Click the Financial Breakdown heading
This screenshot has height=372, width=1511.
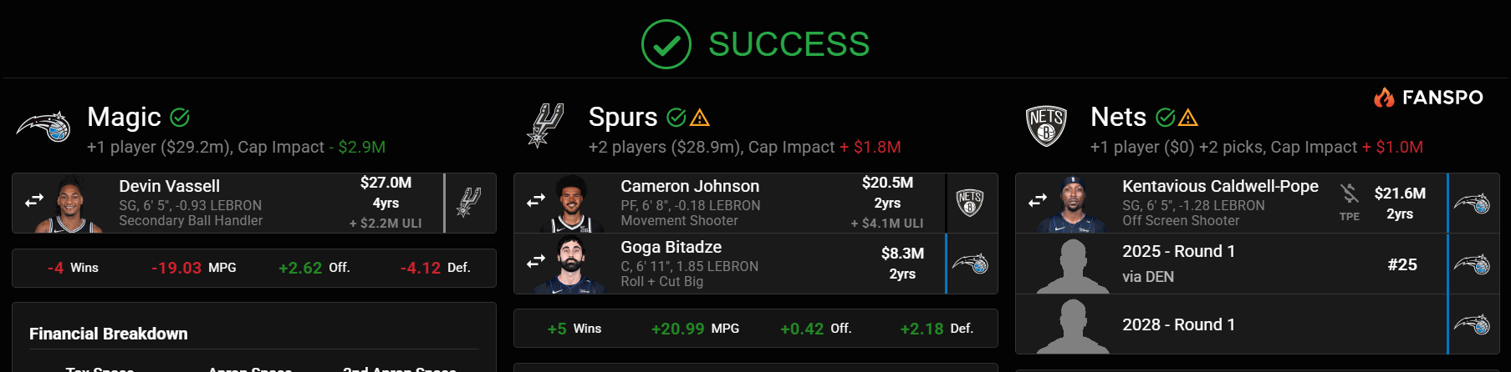tap(109, 334)
